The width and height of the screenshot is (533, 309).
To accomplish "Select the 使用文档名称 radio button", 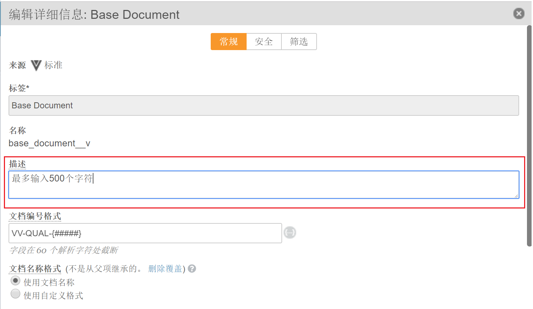I will point(15,281).
